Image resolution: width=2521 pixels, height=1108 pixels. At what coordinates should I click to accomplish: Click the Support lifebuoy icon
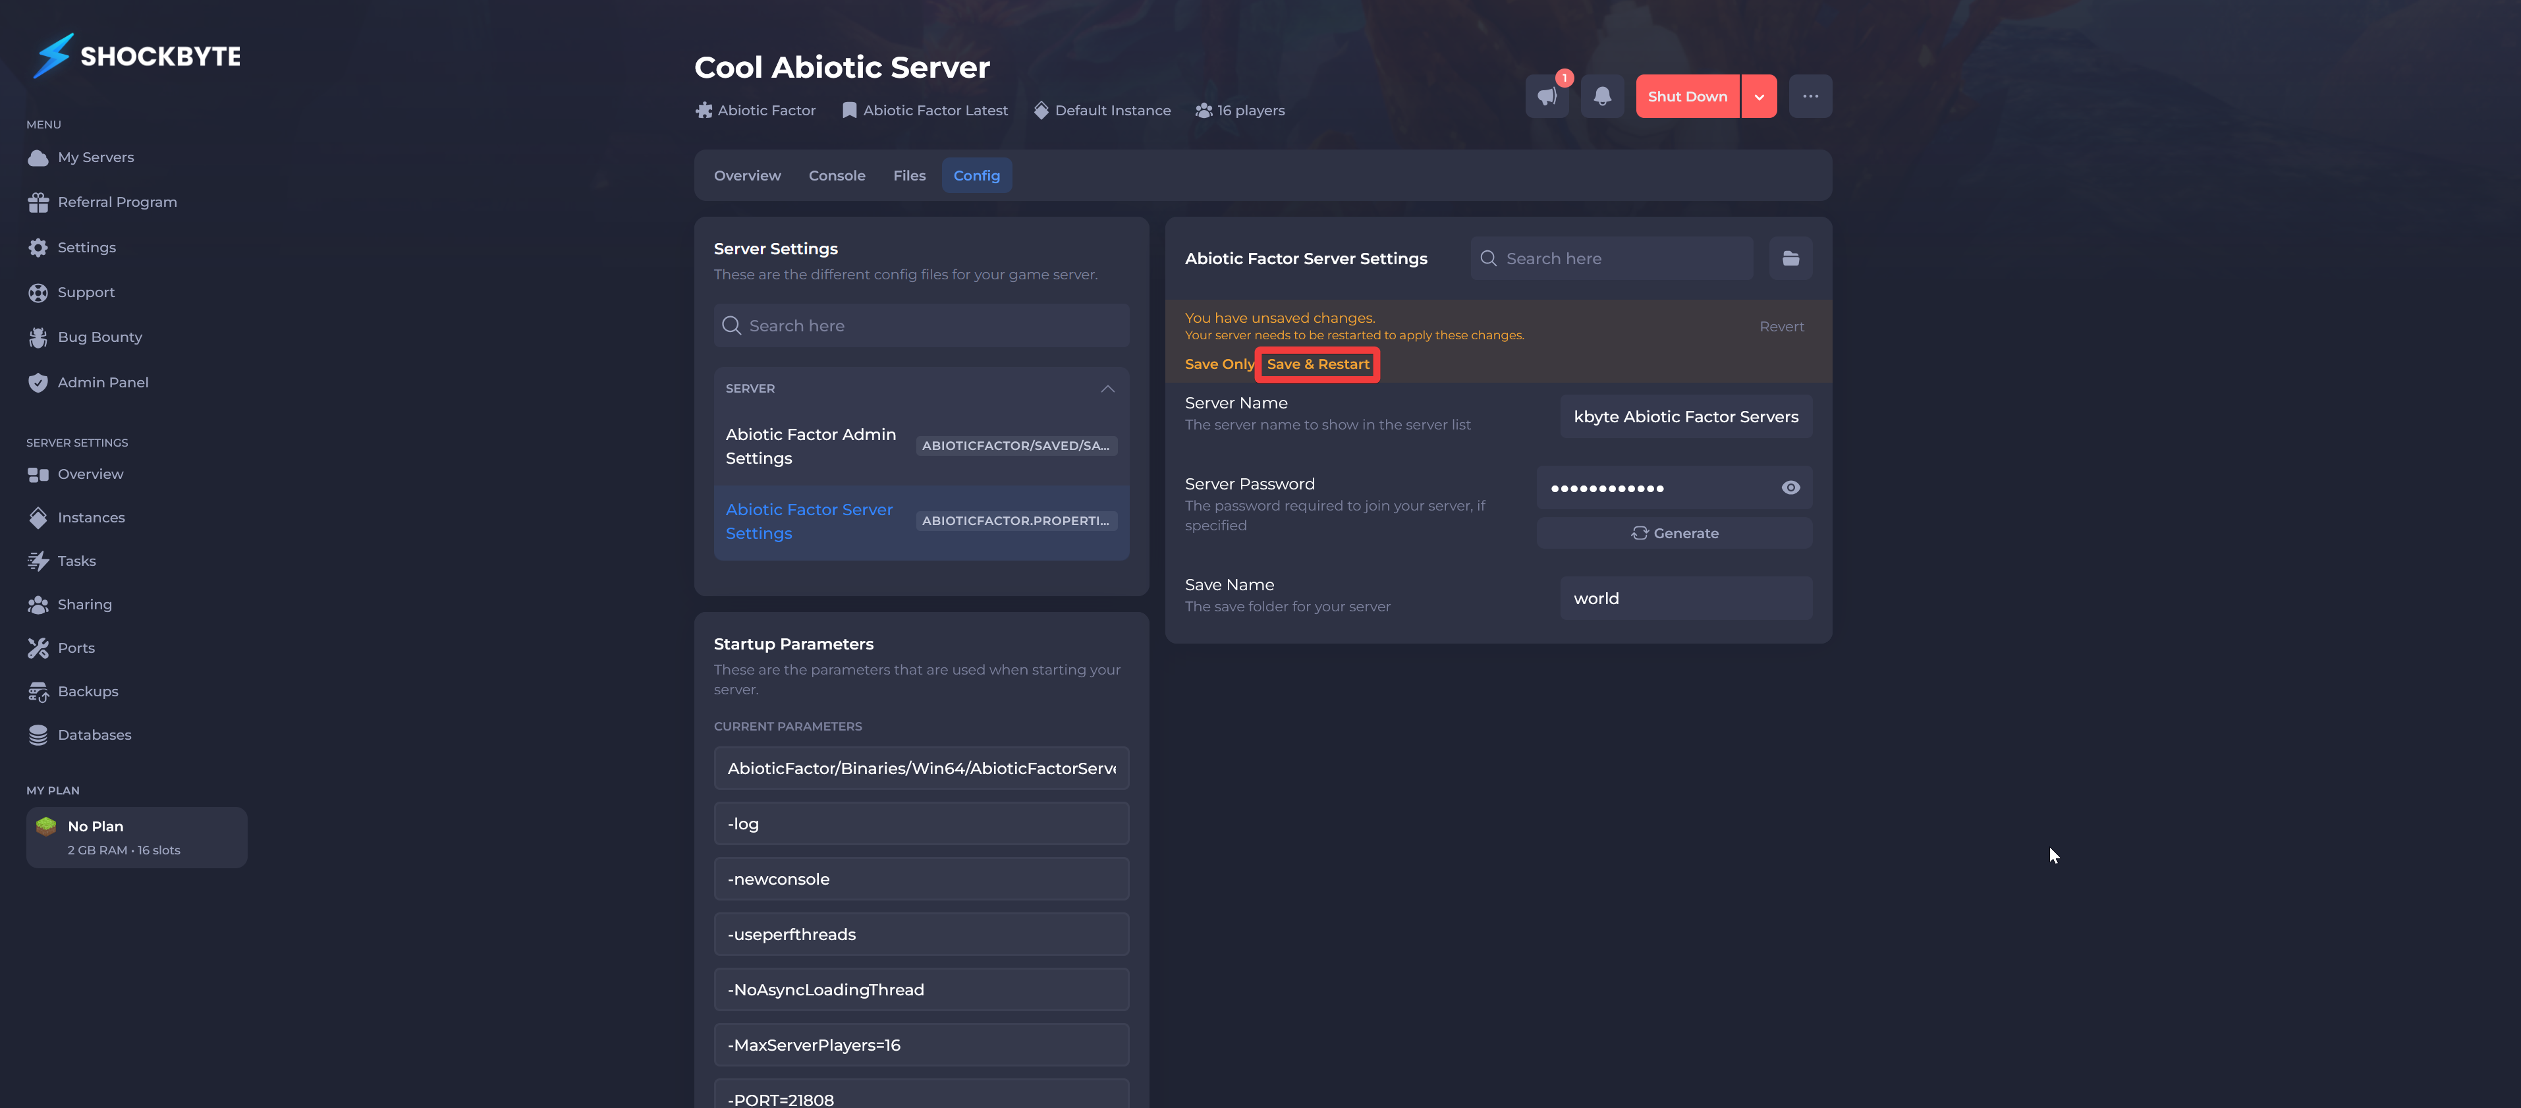tap(38, 292)
